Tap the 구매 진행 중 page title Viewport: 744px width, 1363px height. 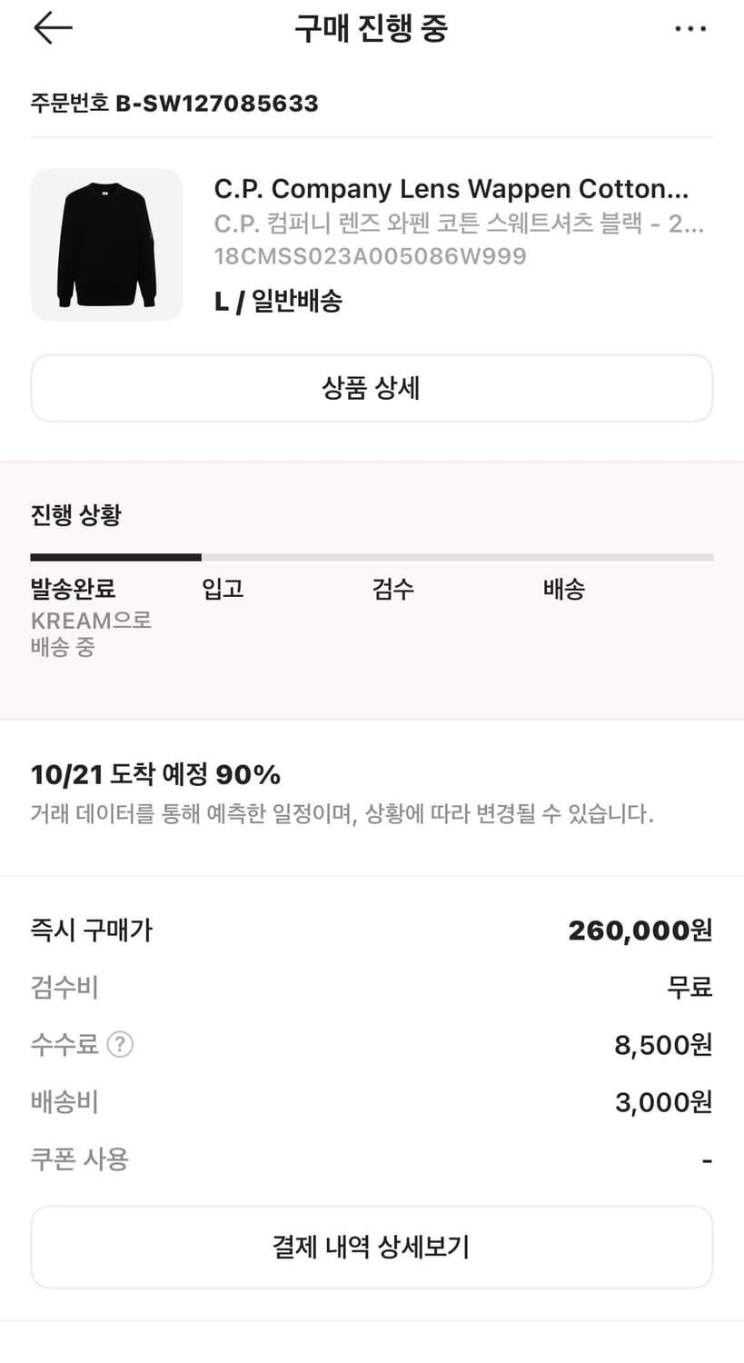pos(371,29)
